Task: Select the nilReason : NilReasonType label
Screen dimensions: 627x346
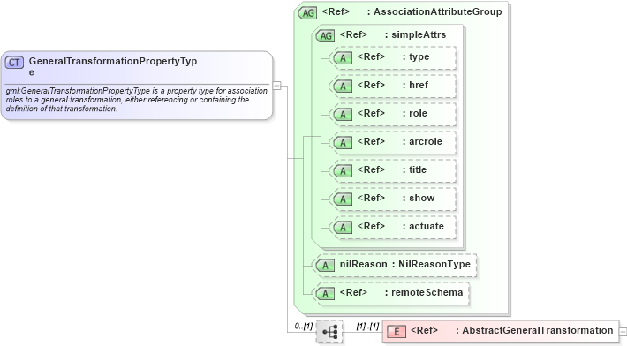Action: 405,264
